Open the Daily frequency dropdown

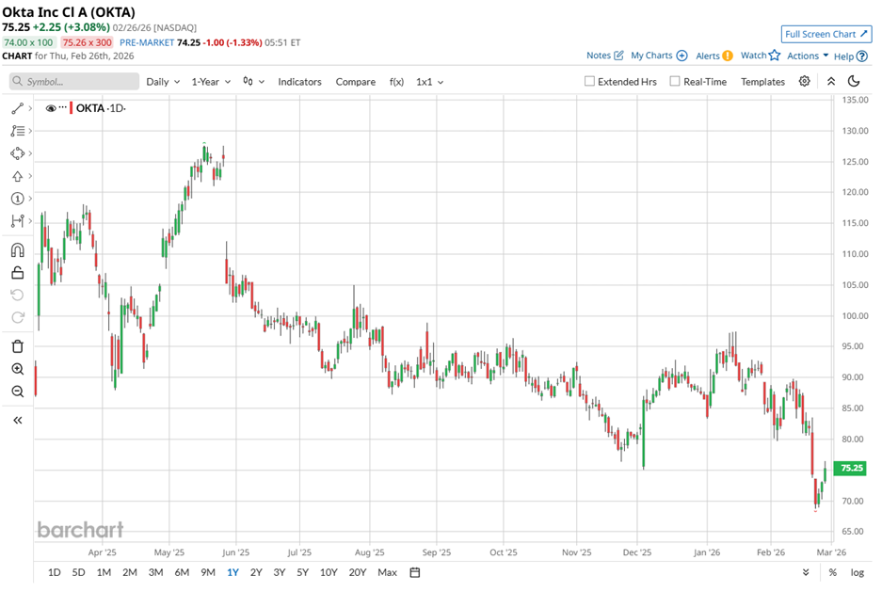point(162,82)
